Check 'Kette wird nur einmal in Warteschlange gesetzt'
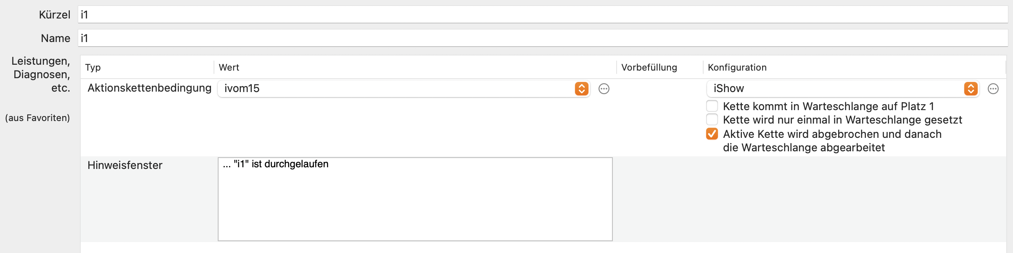Image resolution: width=1013 pixels, height=253 pixels. 712,119
